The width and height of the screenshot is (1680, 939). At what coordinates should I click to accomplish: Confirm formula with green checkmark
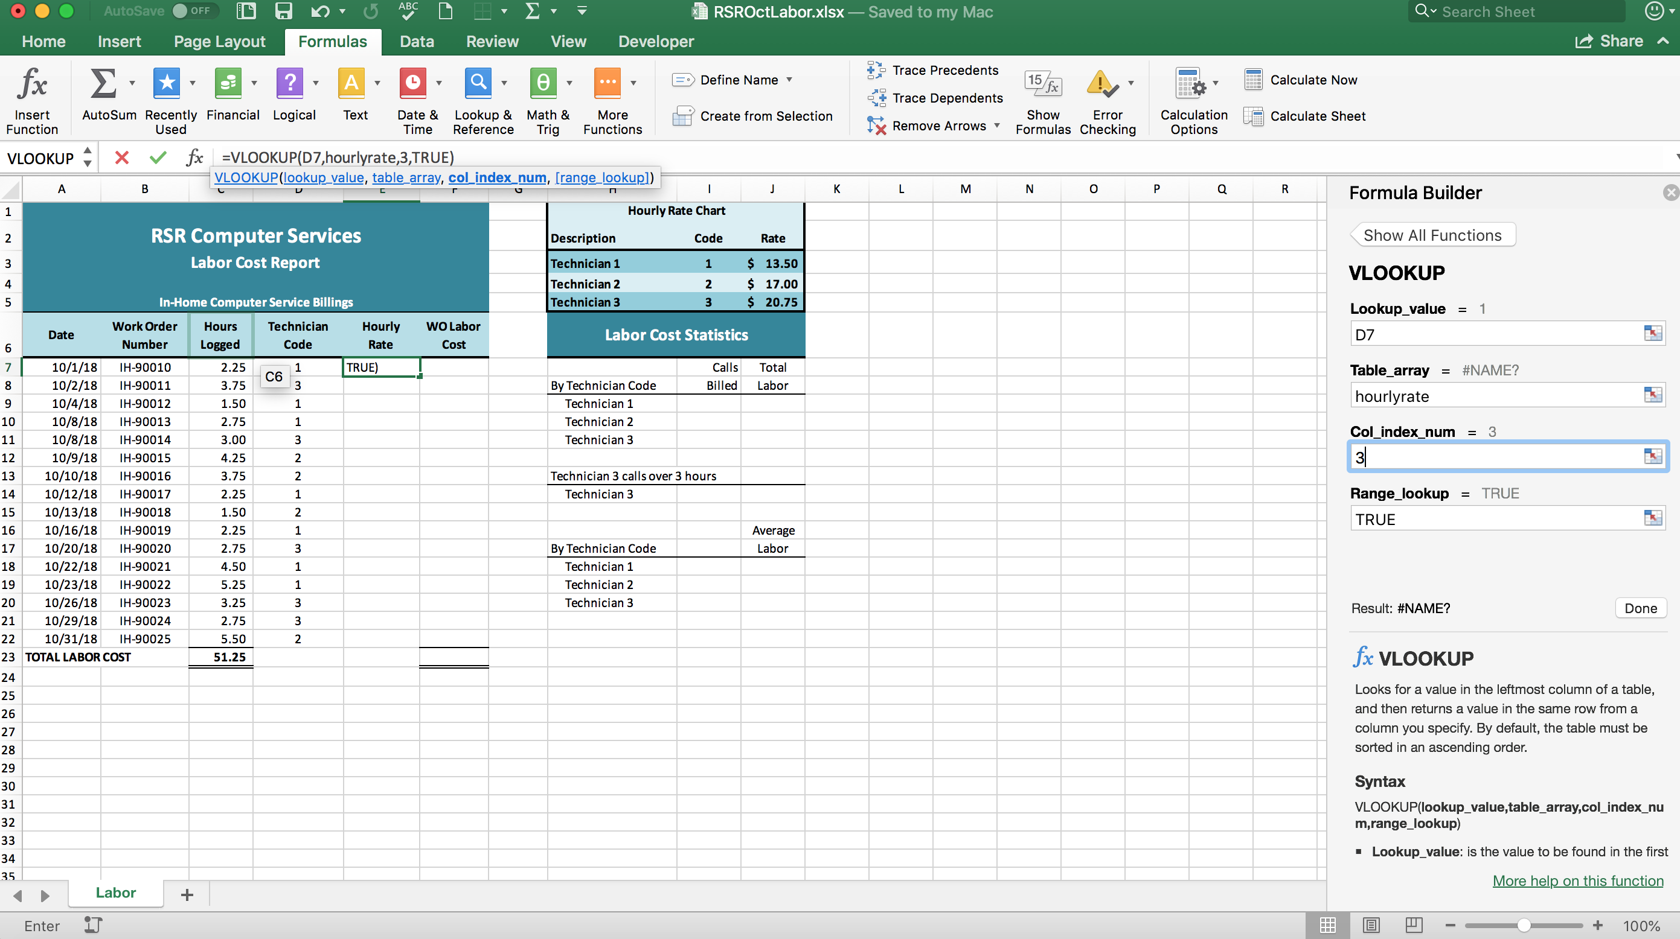point(157,158)
